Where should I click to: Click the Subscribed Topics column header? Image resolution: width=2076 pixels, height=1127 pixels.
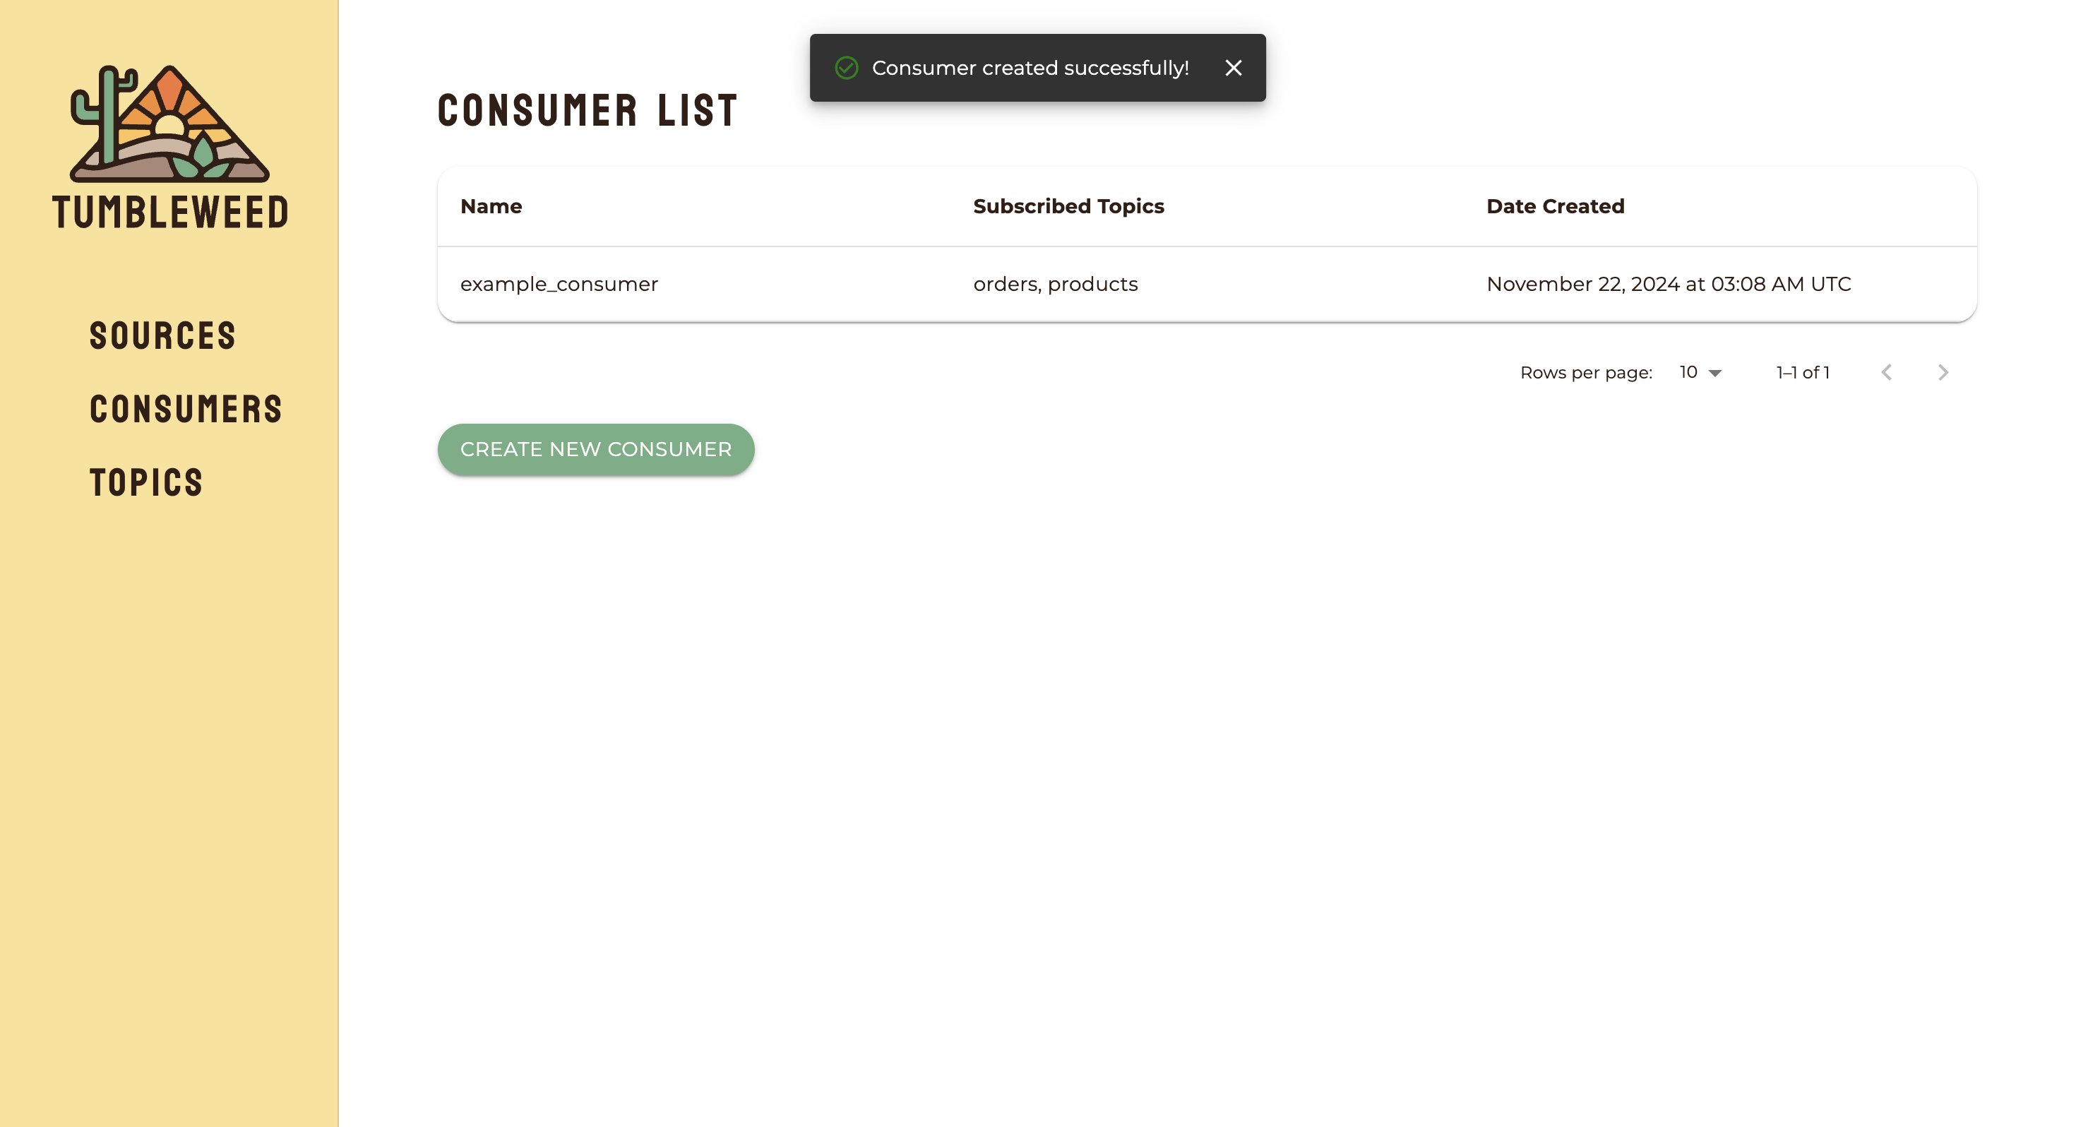pos(1068,206)
